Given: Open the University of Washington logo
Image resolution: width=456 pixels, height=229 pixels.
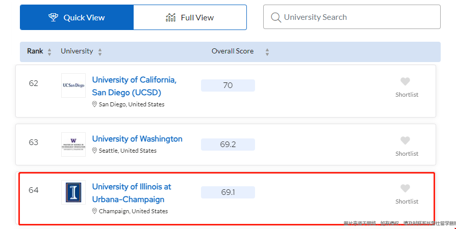Looking at the screenshot, I should [x=73, y=145].
